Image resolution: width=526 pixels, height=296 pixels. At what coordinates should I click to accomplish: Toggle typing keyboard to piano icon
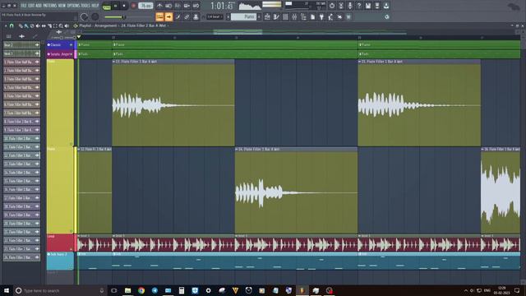tap(159, 16)
